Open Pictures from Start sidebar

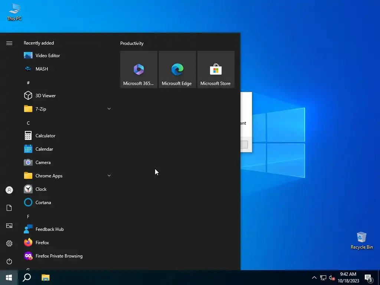pos(9,226)
